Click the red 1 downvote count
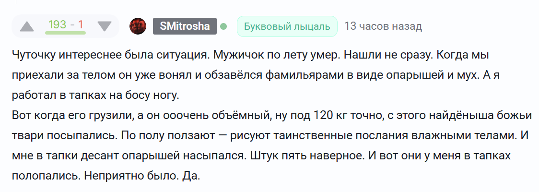 tap(81, 24)
